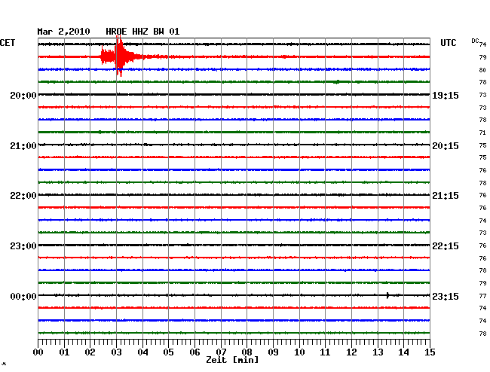Click the "14" minute tick label on x-axis
The image size is (490, 372).
(x=404, y=352)
